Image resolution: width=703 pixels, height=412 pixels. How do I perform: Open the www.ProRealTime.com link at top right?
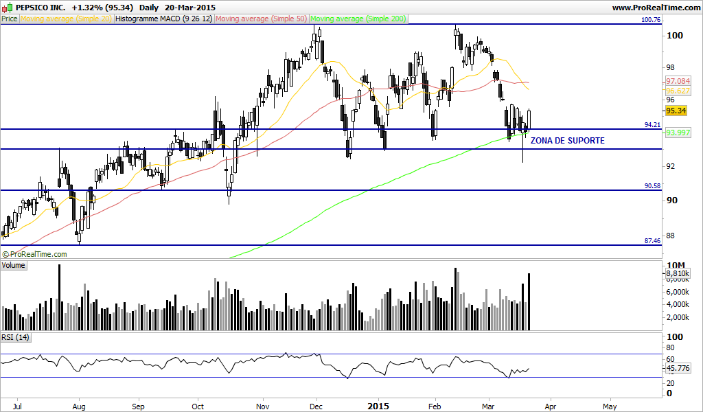656,8
